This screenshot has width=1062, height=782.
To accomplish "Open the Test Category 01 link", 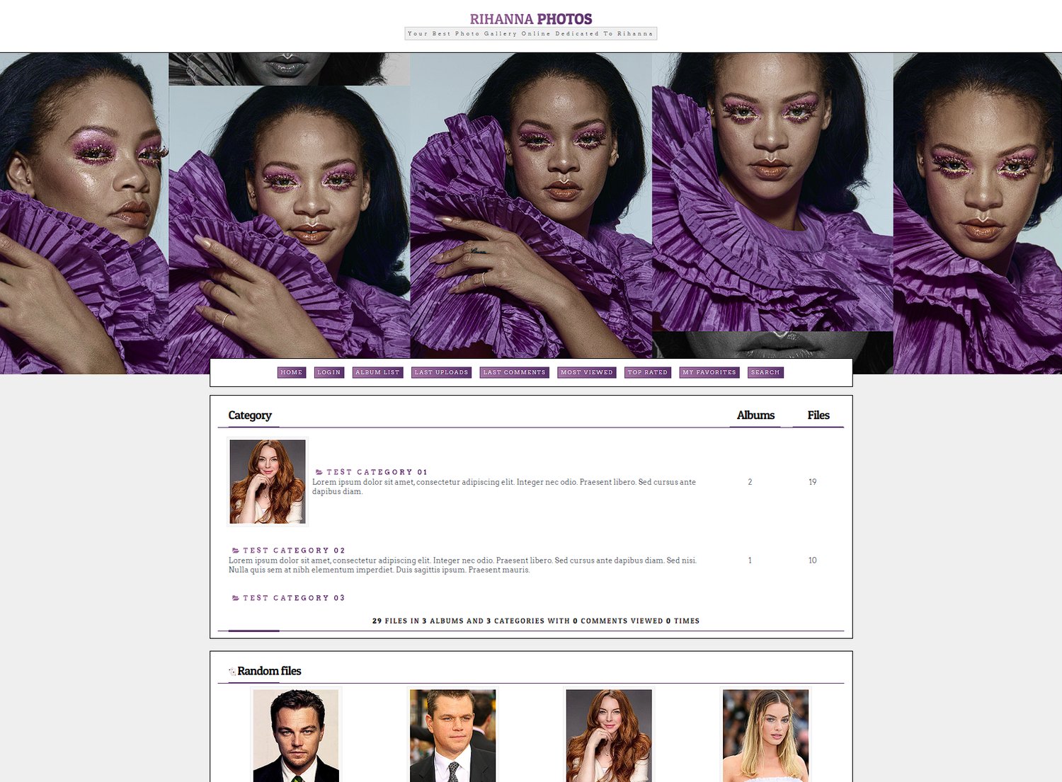I will 377,472.
